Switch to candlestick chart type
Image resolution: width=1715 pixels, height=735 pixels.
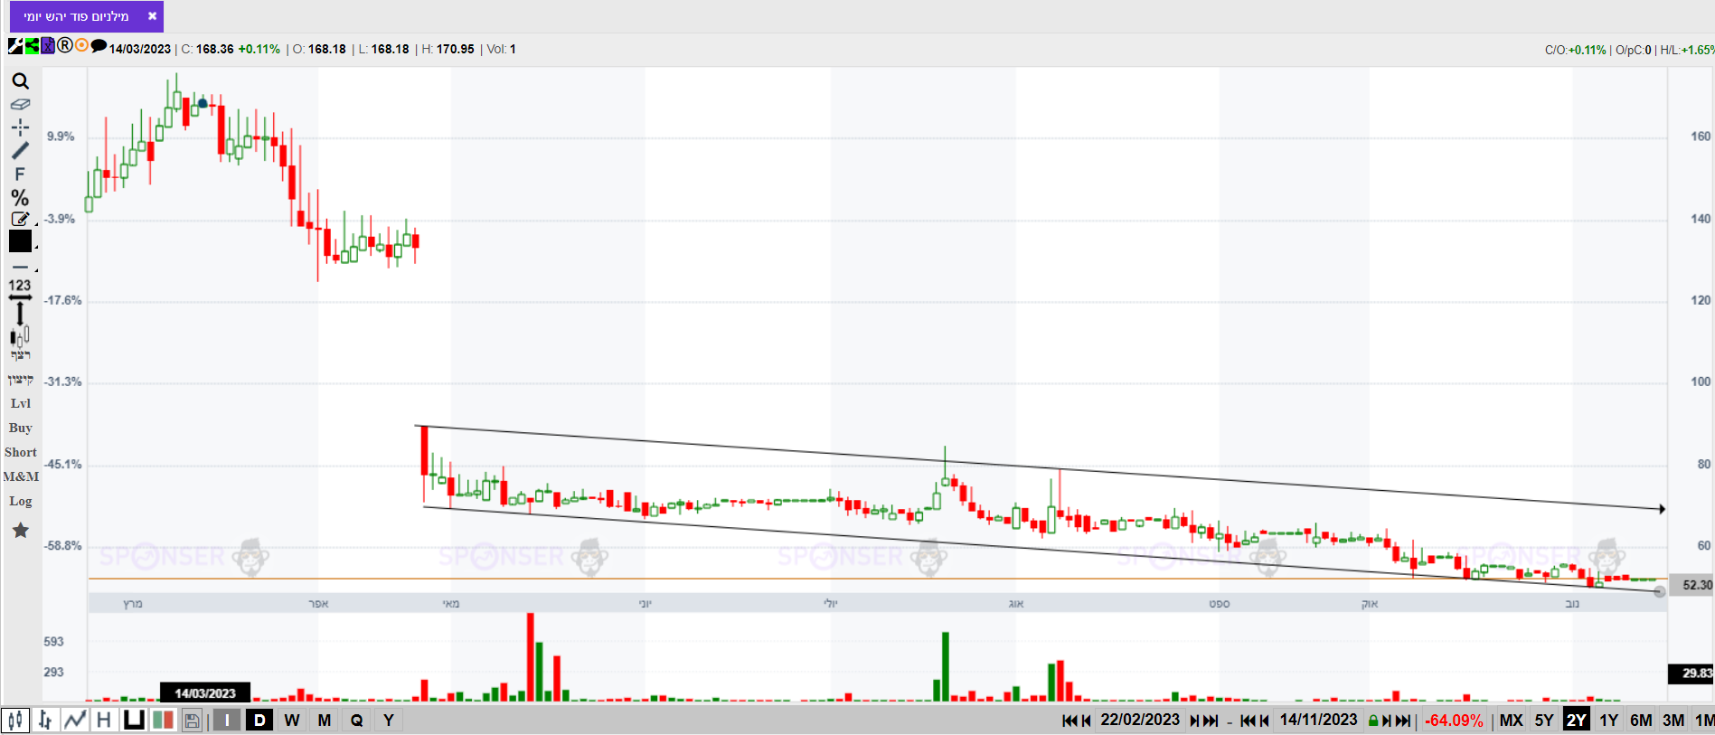coord(15,720)
